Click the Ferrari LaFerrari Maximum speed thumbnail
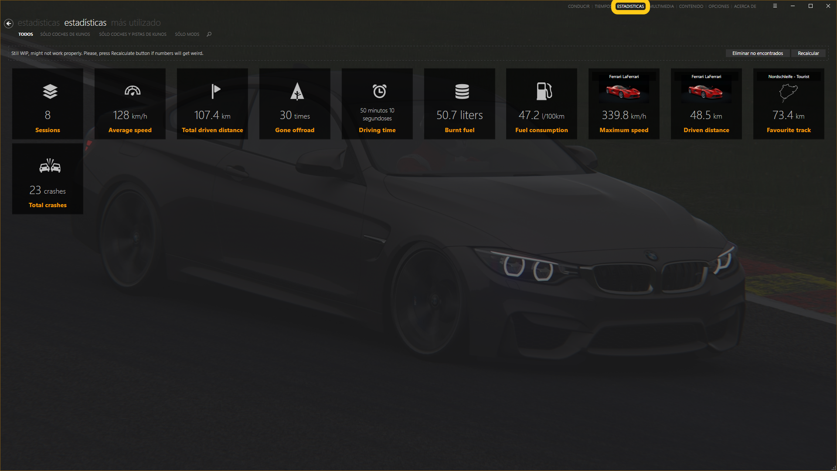Screen dimensions: 837x471 [x=623, y=92]
